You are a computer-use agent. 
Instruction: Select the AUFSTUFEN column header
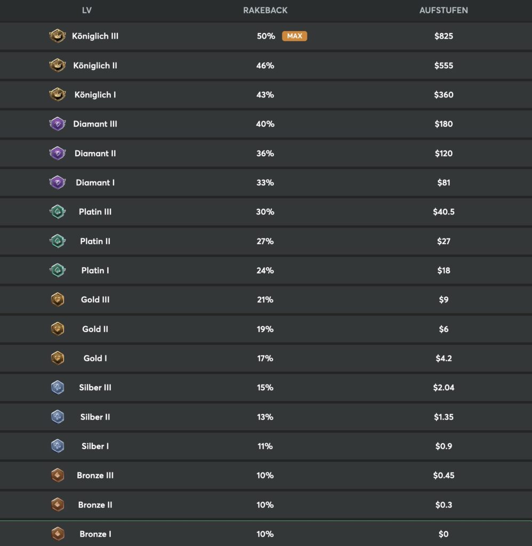[x=443, y=10]
